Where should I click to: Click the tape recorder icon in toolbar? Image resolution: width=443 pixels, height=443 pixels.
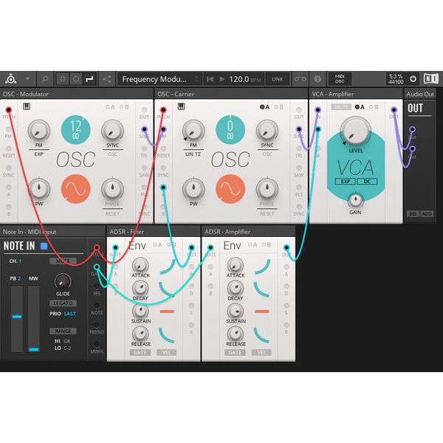300,79
